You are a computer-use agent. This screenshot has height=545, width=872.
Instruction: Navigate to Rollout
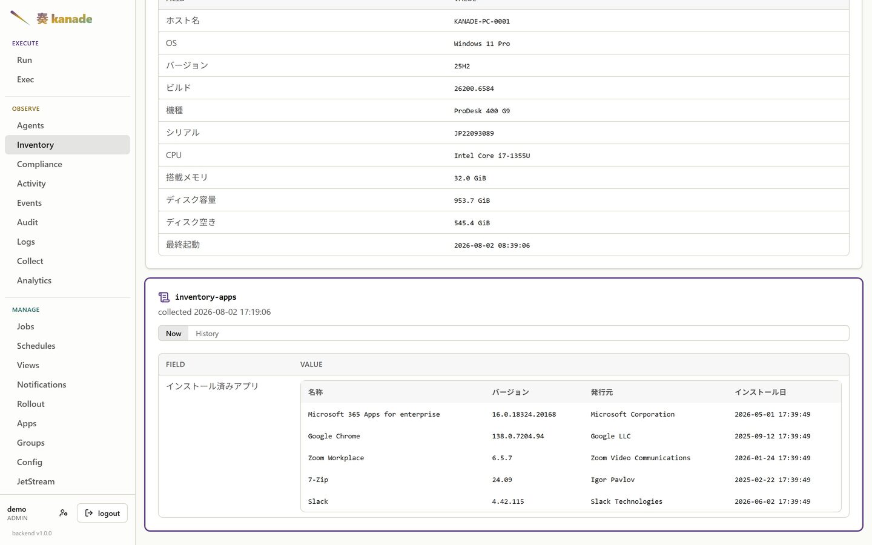67,404
